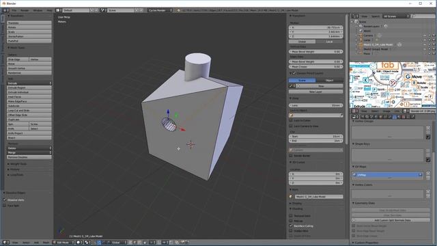Select the mesh Data properties tab icon

[394, 117]
